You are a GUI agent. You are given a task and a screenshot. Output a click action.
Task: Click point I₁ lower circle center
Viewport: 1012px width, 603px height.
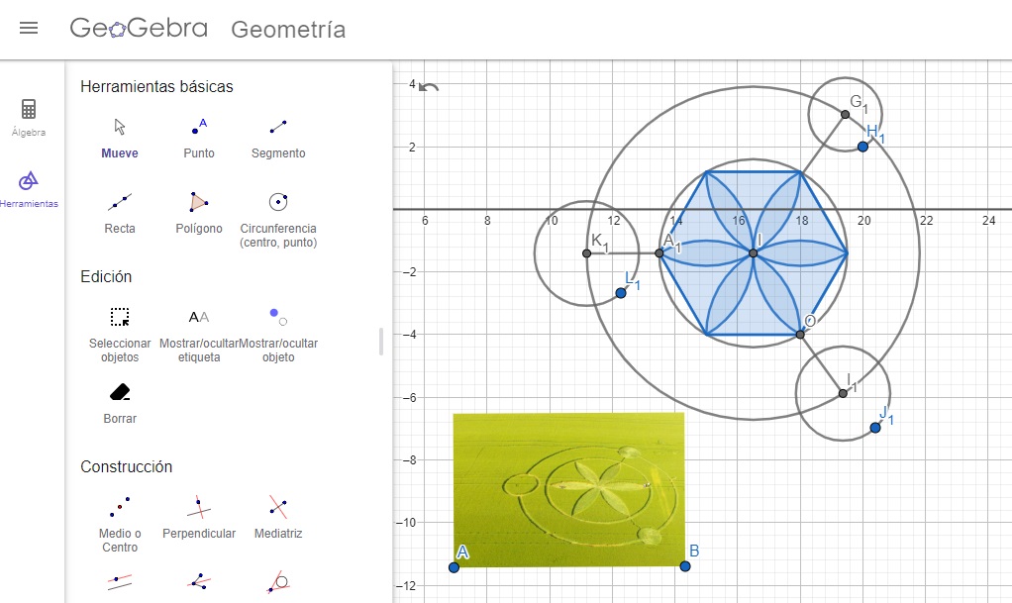coord(843,393)
